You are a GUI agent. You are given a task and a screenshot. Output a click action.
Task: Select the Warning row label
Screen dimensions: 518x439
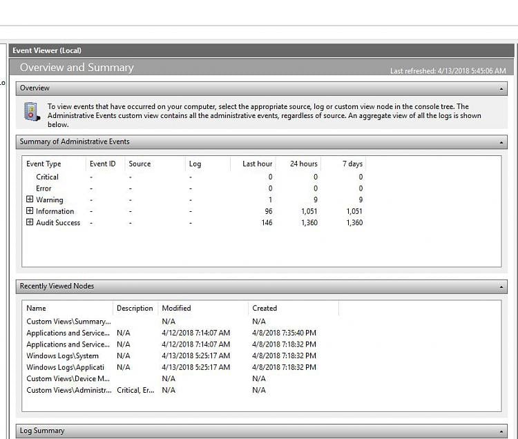click(x=50, y=199)
